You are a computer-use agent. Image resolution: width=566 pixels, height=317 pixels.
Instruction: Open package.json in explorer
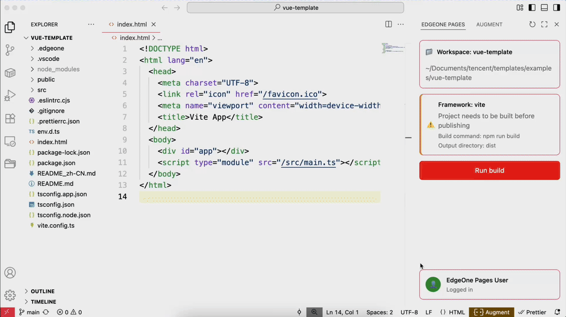56,163
